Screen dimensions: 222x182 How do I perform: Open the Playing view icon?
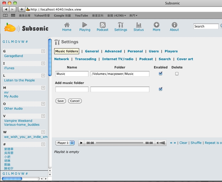(x=85, y=25)
